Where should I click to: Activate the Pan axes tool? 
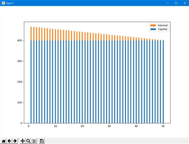23,141
